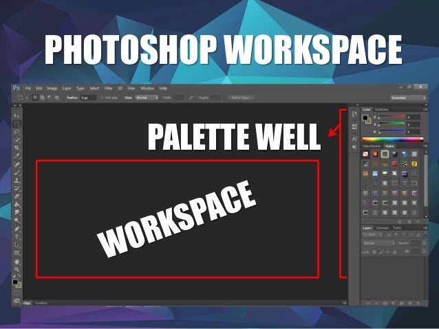Select the Magic Wand tool
Viewport: 439px width, 329px height.
click(x=17, y=139)
